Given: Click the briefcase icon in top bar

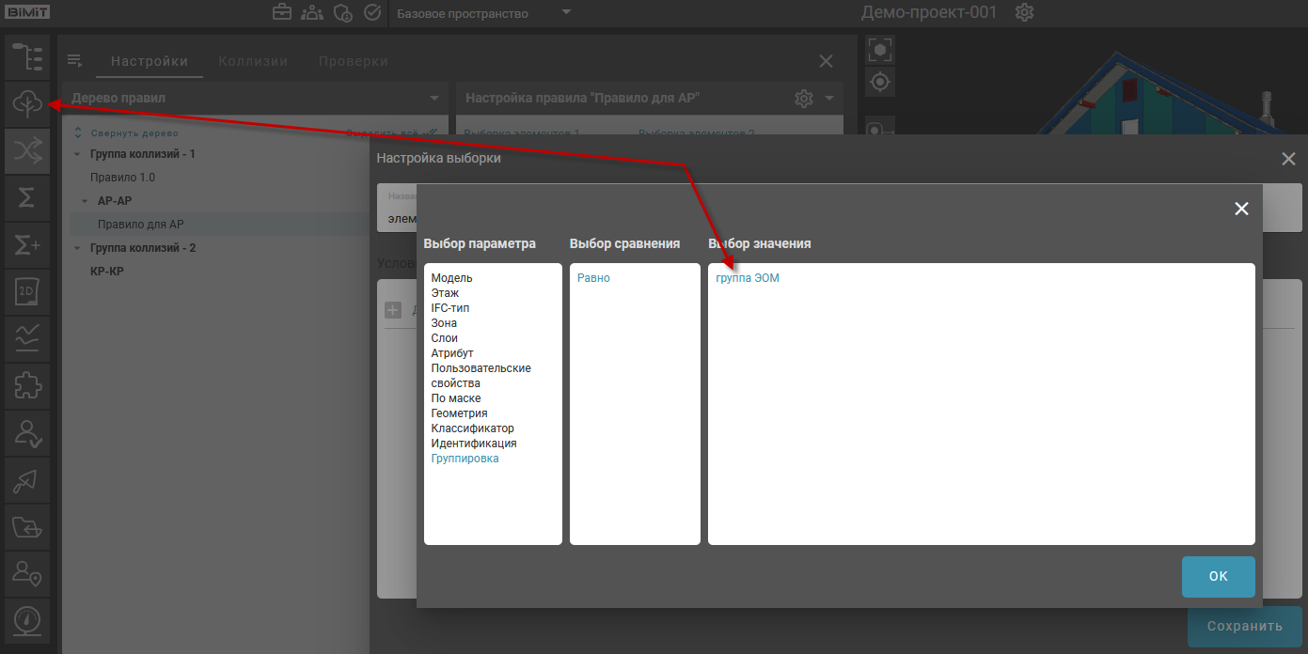Looking at the screenshot, I should (x=282, y=13).
